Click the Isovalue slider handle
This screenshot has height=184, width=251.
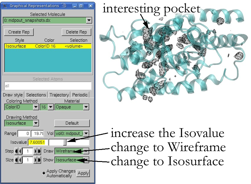click(65, 143)
